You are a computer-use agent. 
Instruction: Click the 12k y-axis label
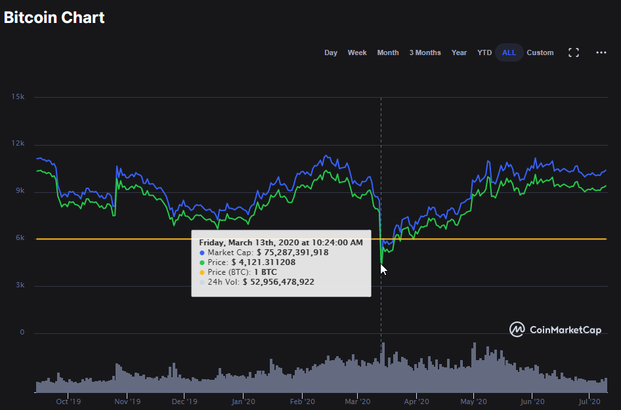[x=18, y=143]
